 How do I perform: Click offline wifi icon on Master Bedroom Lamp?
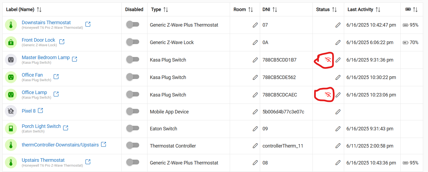tap(328, 60)
